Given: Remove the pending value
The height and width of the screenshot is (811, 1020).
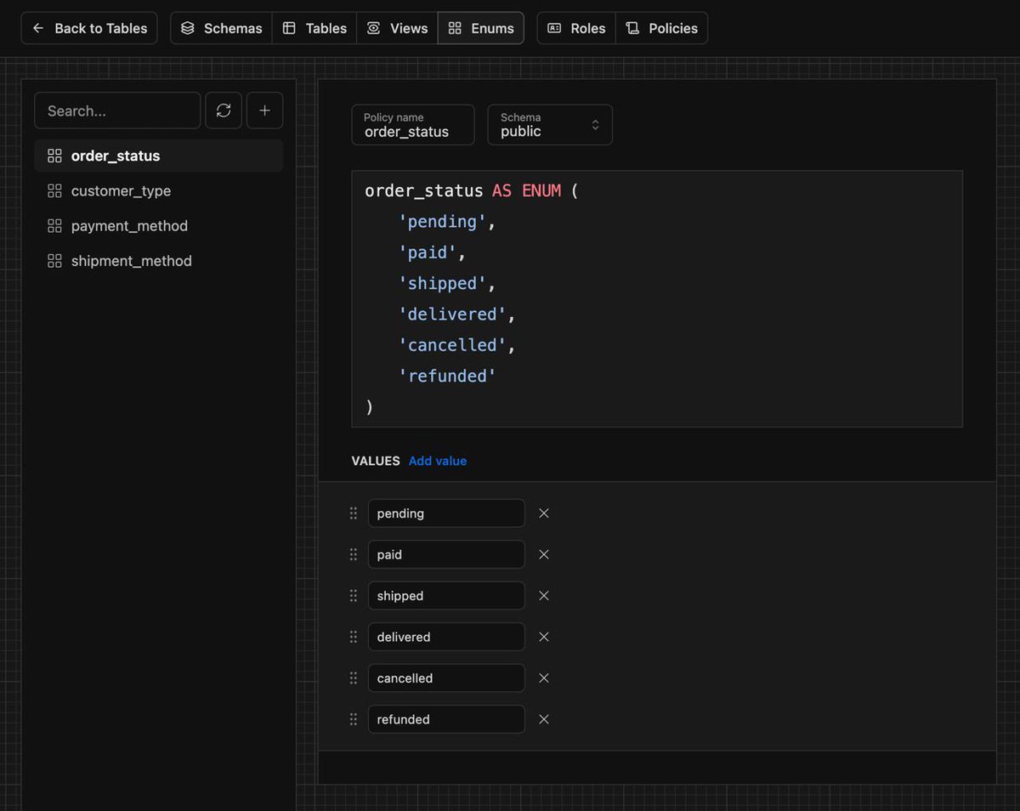Looking at the screenshot, I should 544,513.
